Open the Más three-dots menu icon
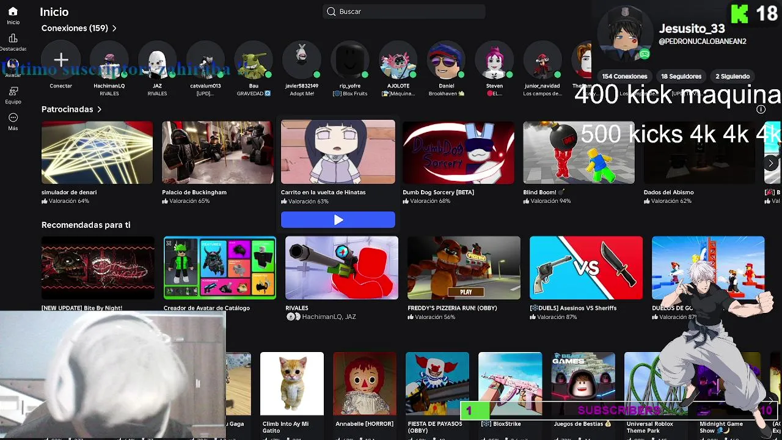The height and width of the screenshot is (440, 782). 13,118
